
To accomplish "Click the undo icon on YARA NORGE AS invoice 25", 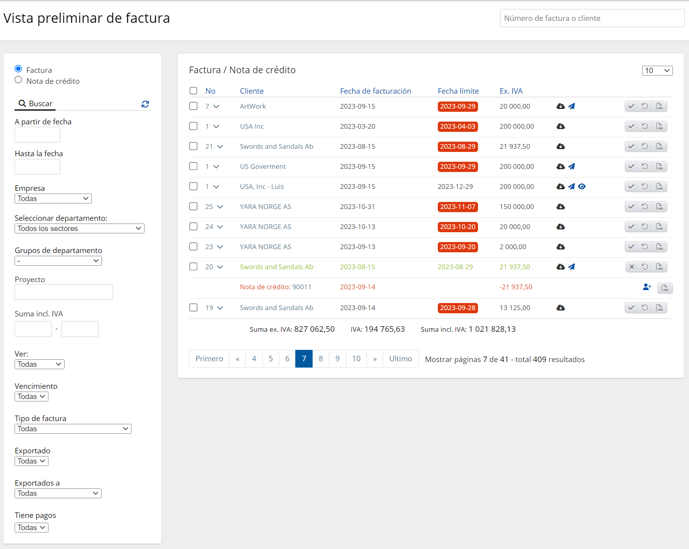I will pos(645,207).
